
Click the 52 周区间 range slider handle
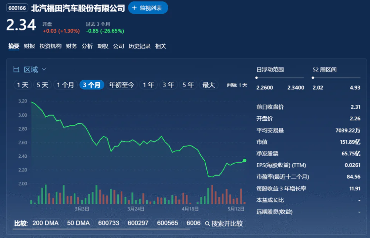pos(313,78)
